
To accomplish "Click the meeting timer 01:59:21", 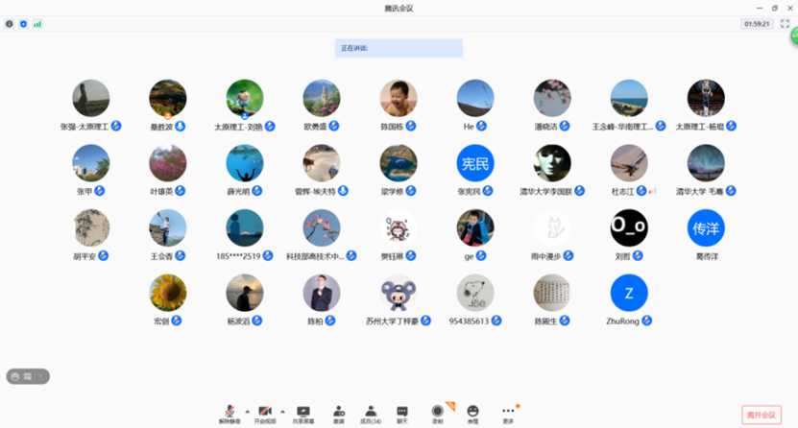I will pyautogui.click(x=756, y=24).
